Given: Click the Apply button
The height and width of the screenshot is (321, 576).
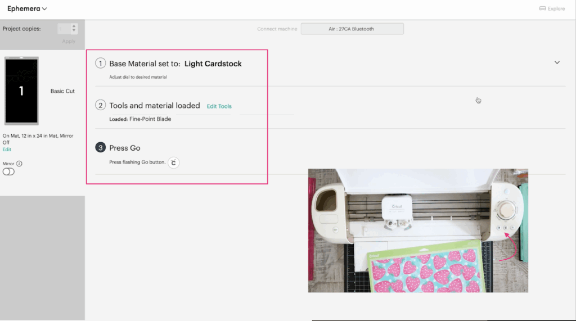Looking at the screenshot, I should 69,41.
